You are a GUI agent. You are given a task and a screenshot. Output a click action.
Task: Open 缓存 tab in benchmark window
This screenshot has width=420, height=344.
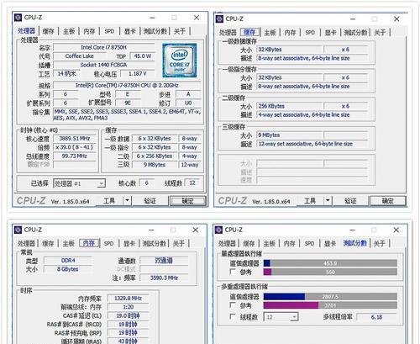tap(249, 243)
